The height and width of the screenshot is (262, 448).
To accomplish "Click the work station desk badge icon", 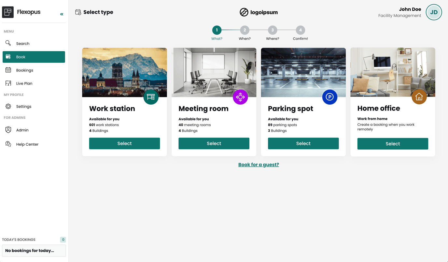I will (151, 97).
